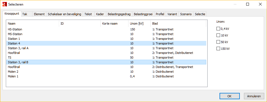267x102 pixels.
Task: Click the Blad column header
Action: pyautogui.click(x=178, y=23)
